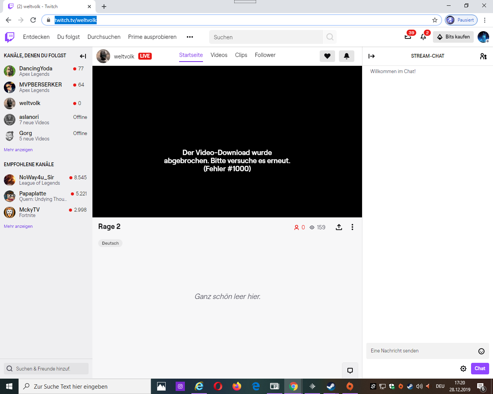Image resolution: width=493 pixels, height=394 pixels.
Task: Open Internet Explorer from taskbar
Action: [199, 386]
